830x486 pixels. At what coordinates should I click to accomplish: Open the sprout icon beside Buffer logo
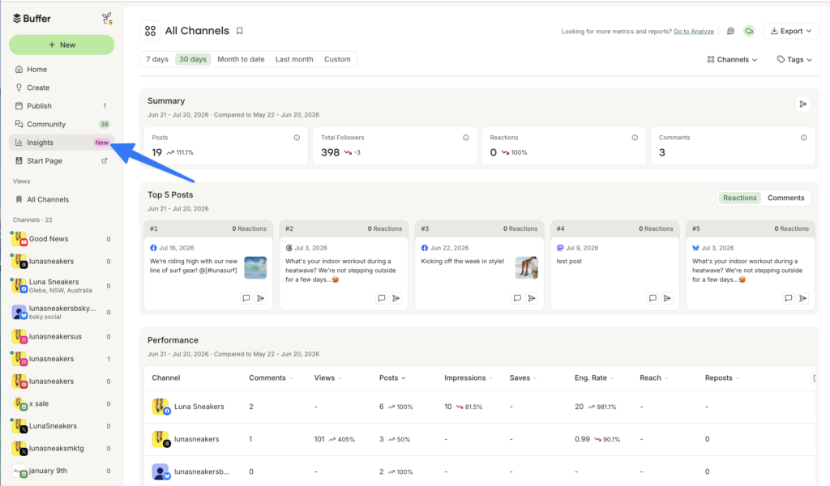click(x=107, y=19)
